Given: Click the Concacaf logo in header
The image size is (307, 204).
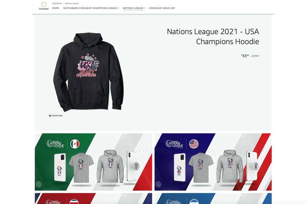Looking at the screenshot, I should (44, 6).
